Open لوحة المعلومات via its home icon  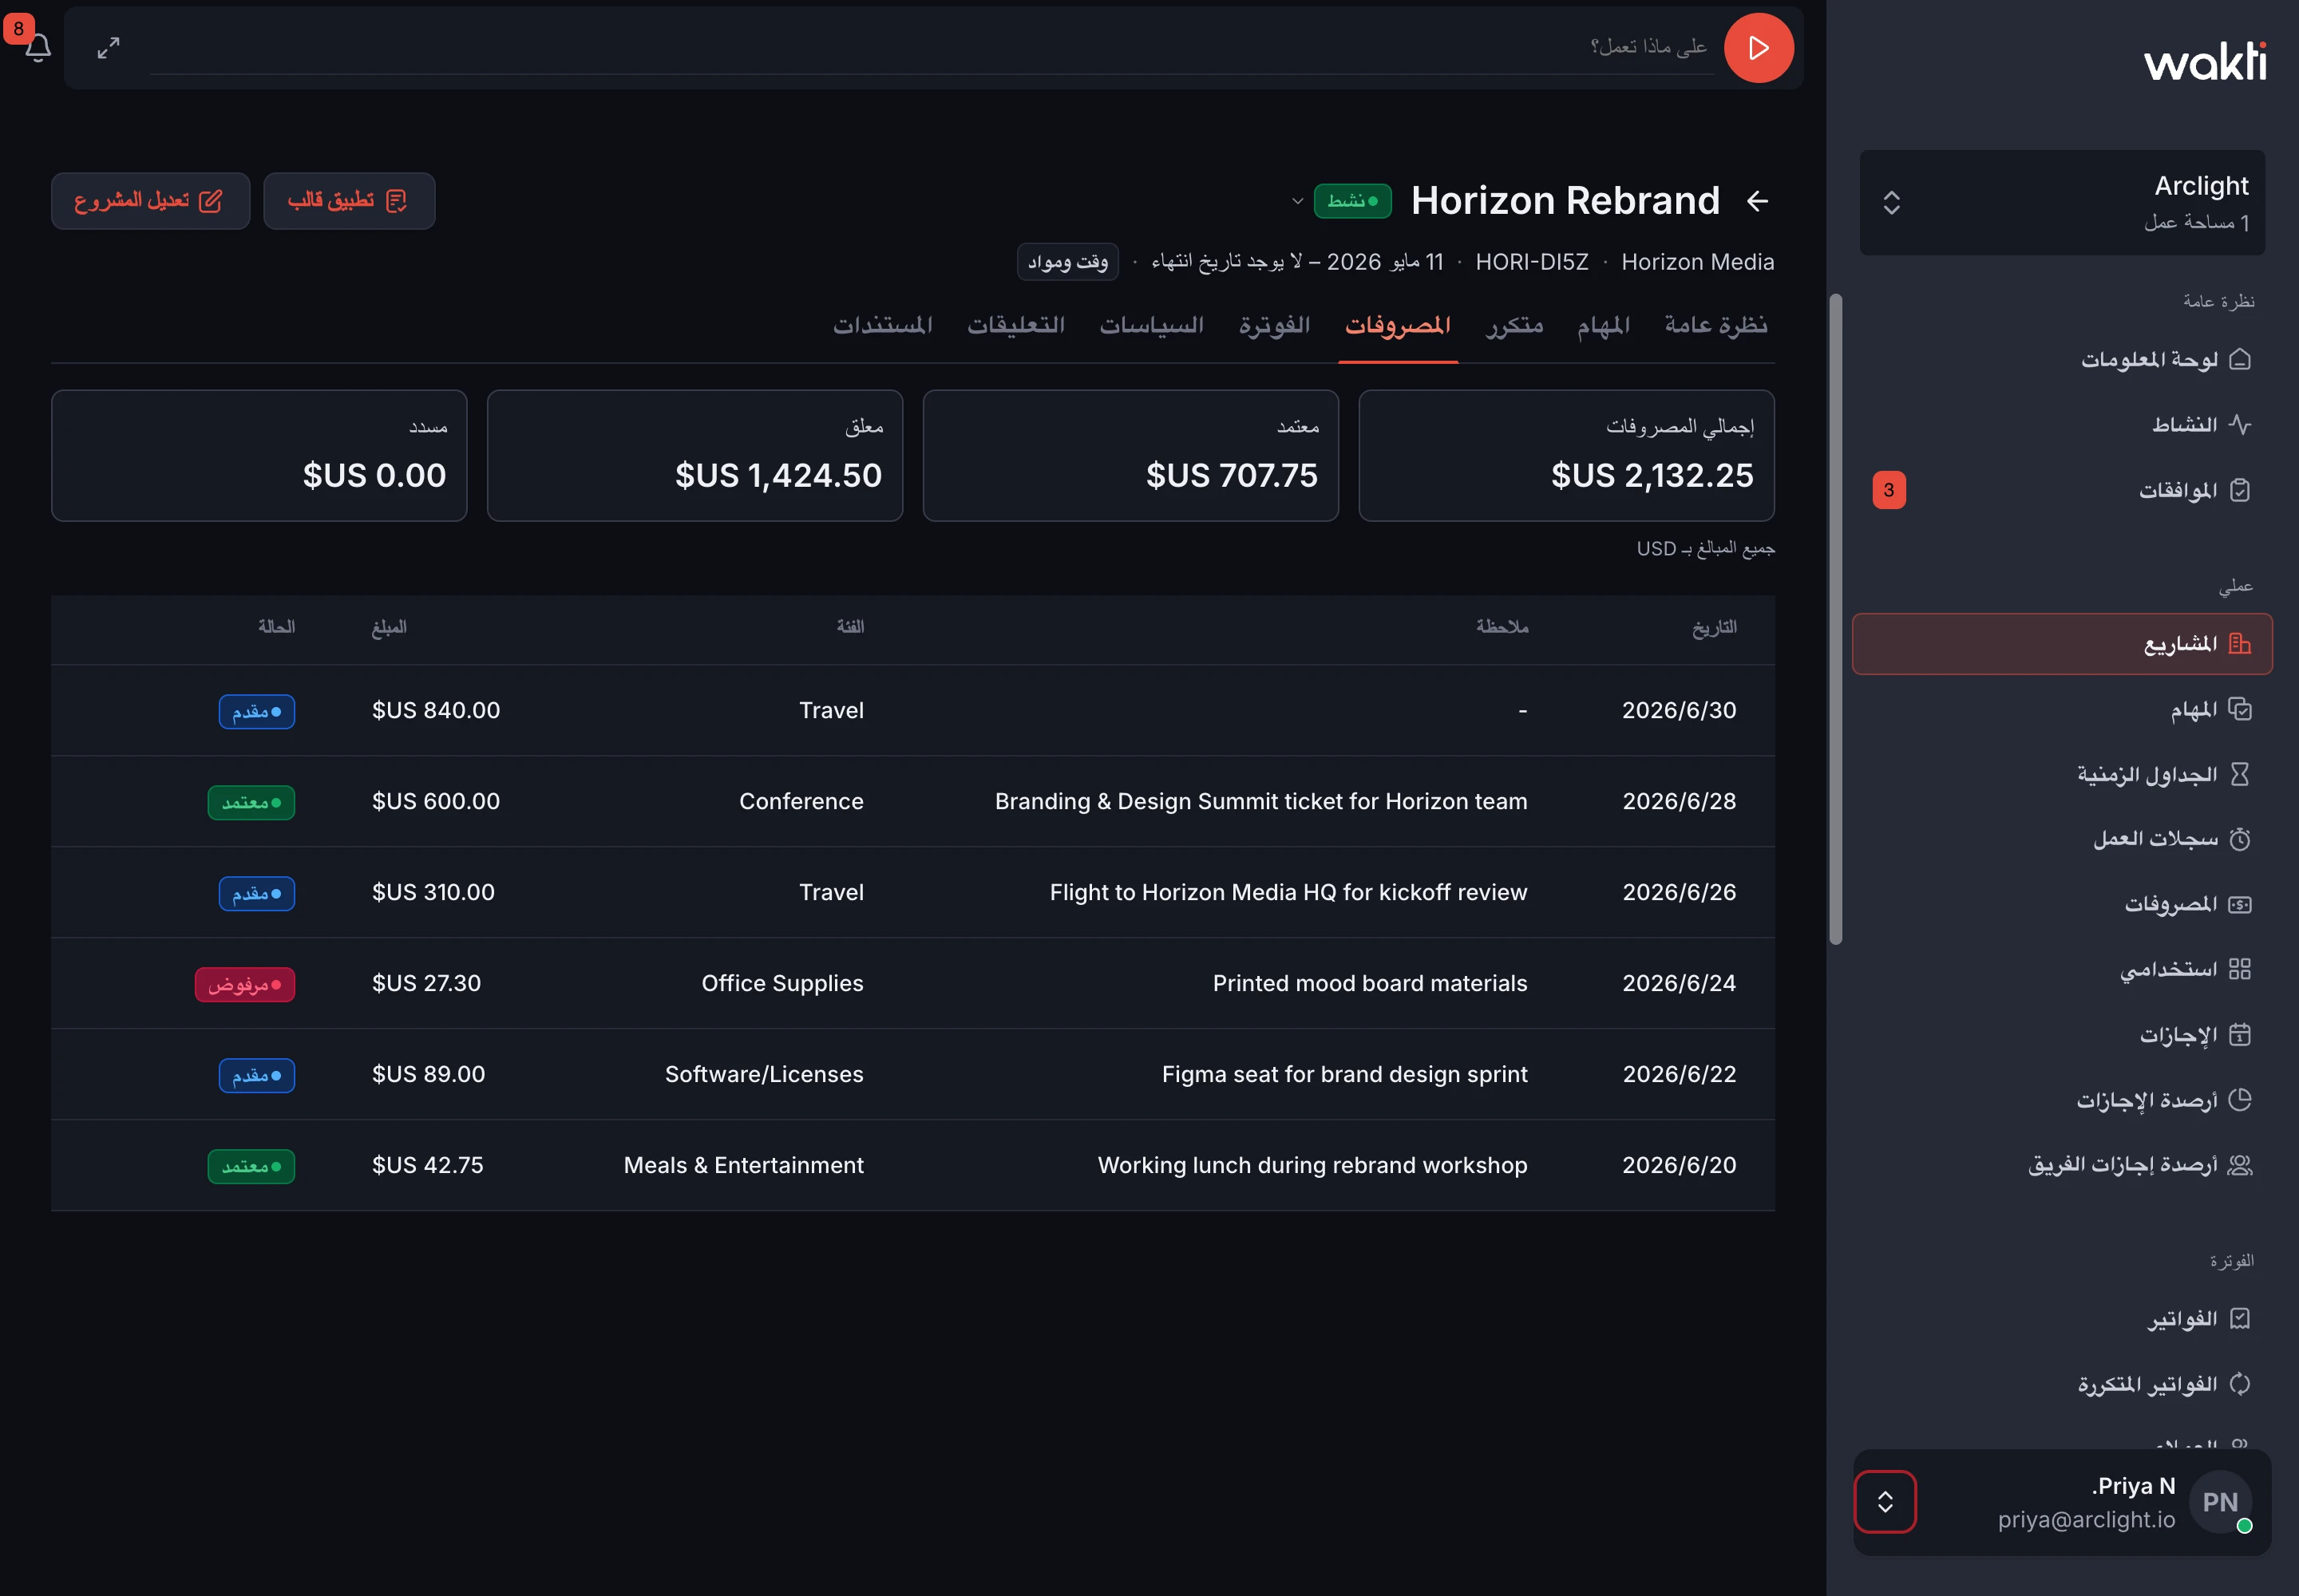pyautogui.click(x=2240, y=359)
